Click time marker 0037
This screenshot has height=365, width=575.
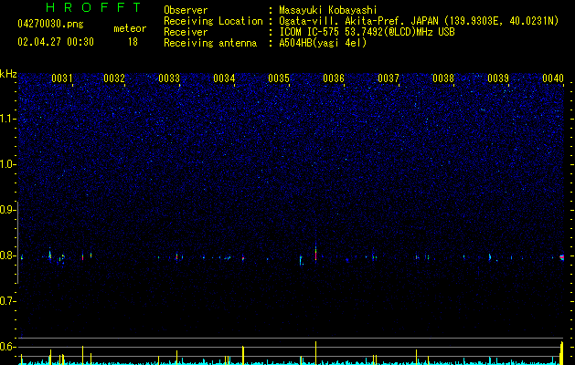pos(389,78)
